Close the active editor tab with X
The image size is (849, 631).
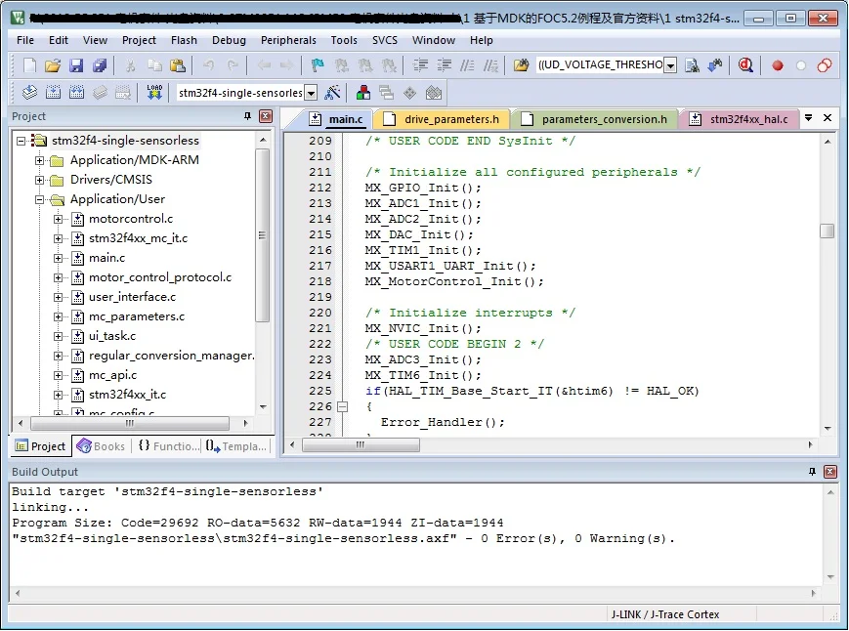pyautogui.click(x=828, y=117)
